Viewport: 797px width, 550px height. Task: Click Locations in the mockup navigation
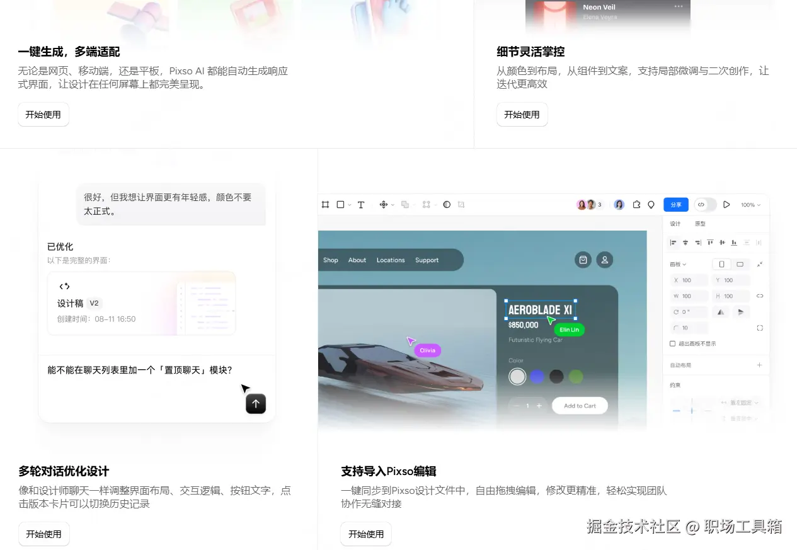pos(391,260)
